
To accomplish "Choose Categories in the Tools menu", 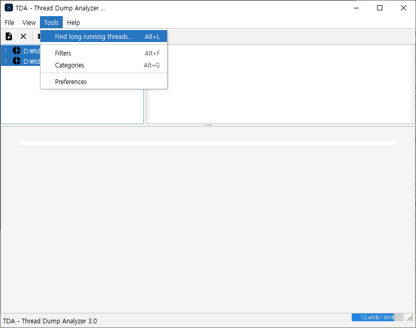I will tap(70, 65).
